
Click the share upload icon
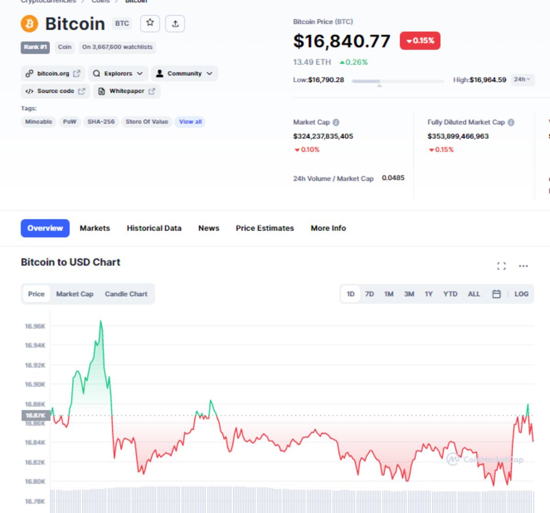(x=175, y=23)
